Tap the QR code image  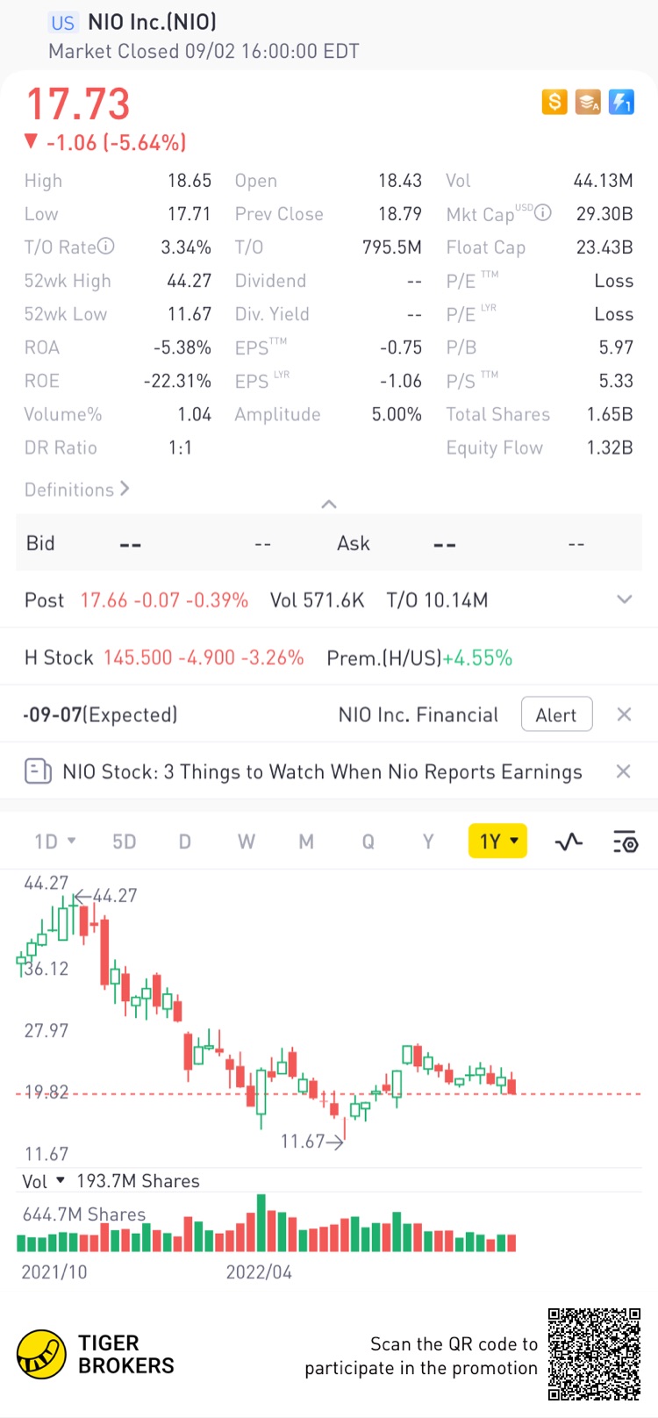tap(594, 1354)
